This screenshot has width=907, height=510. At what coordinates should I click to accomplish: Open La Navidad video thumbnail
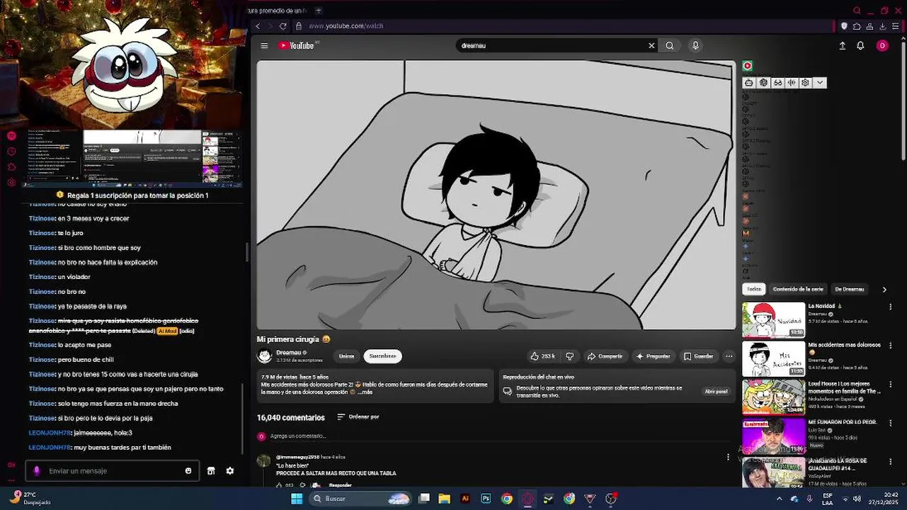[x=773, y=320]
